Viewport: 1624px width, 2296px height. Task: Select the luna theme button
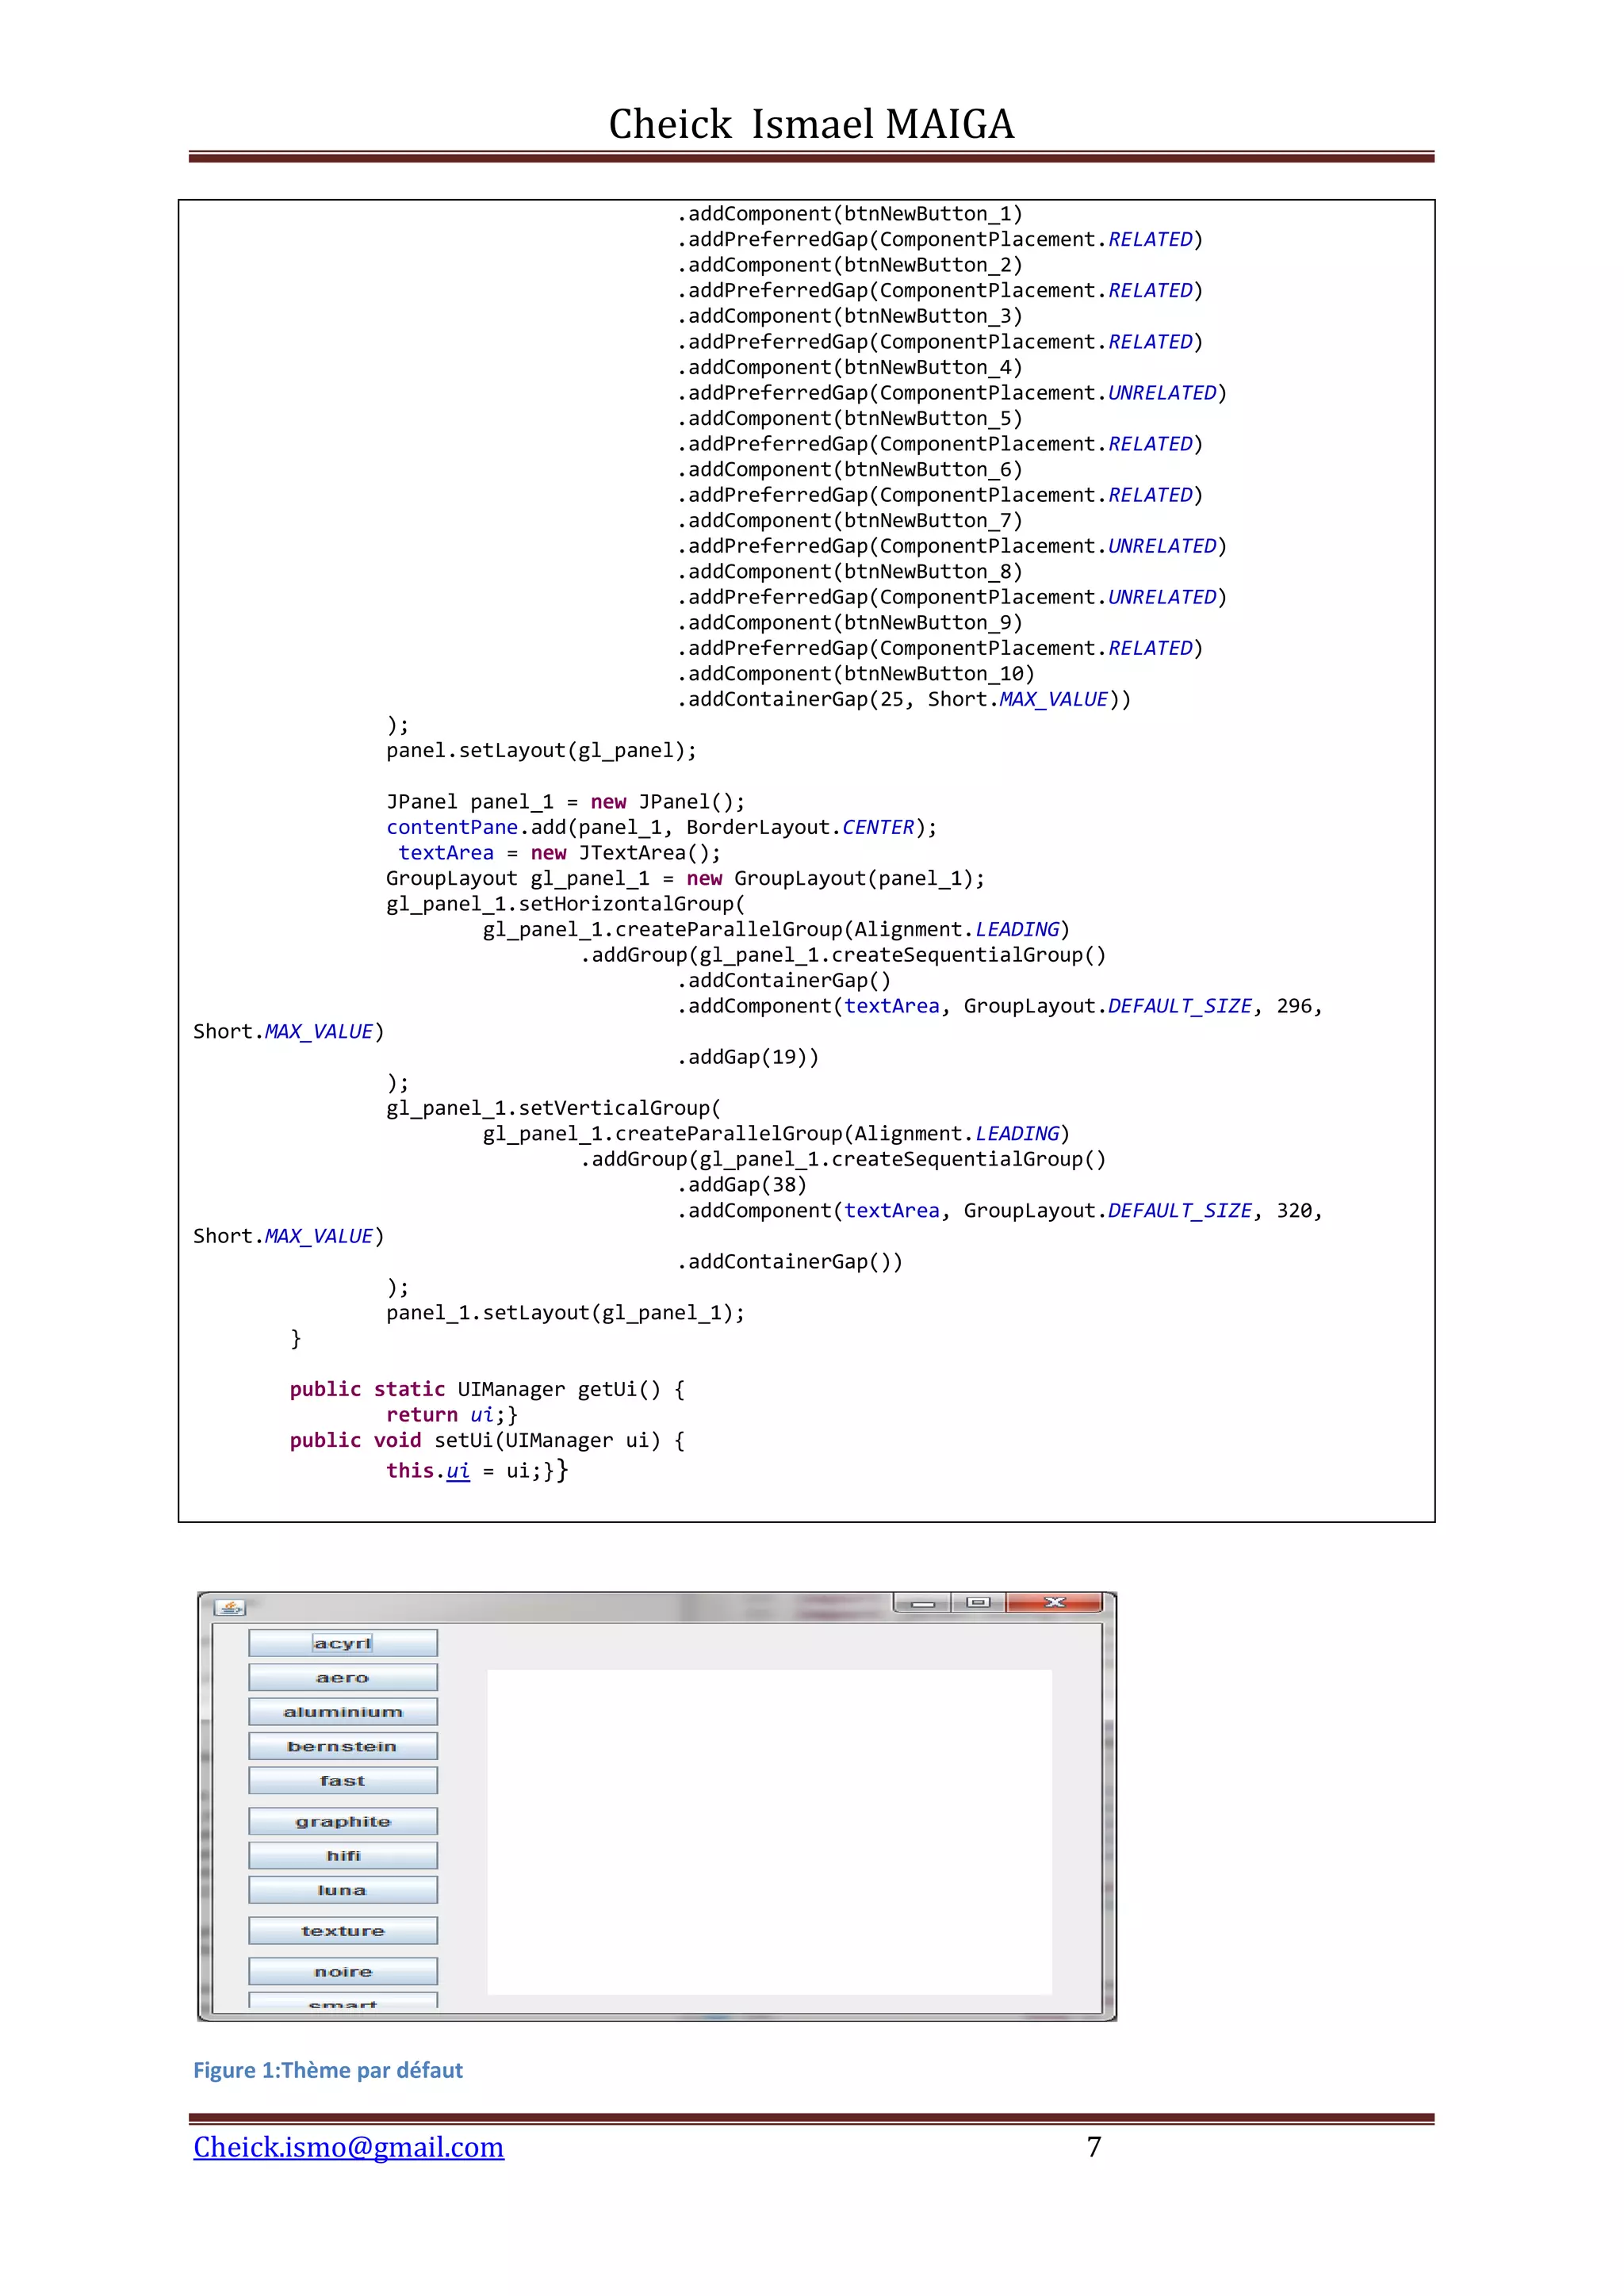(x=342, y=1890)
